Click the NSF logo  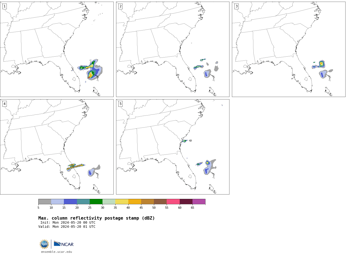[44, 244]
